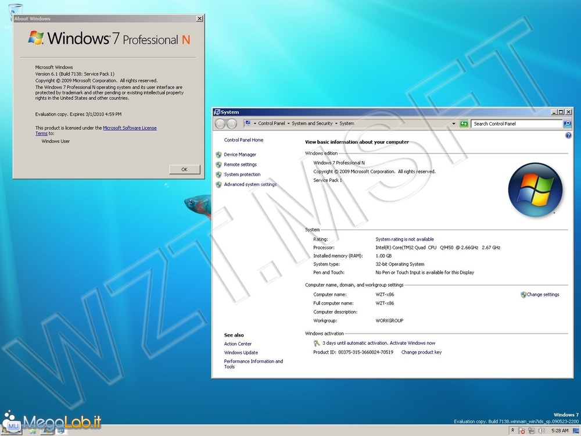The height and width of the screenshot is (436, 581).
Task: Click the shield icon beside Device Manager
Action: tap(218, 155)
